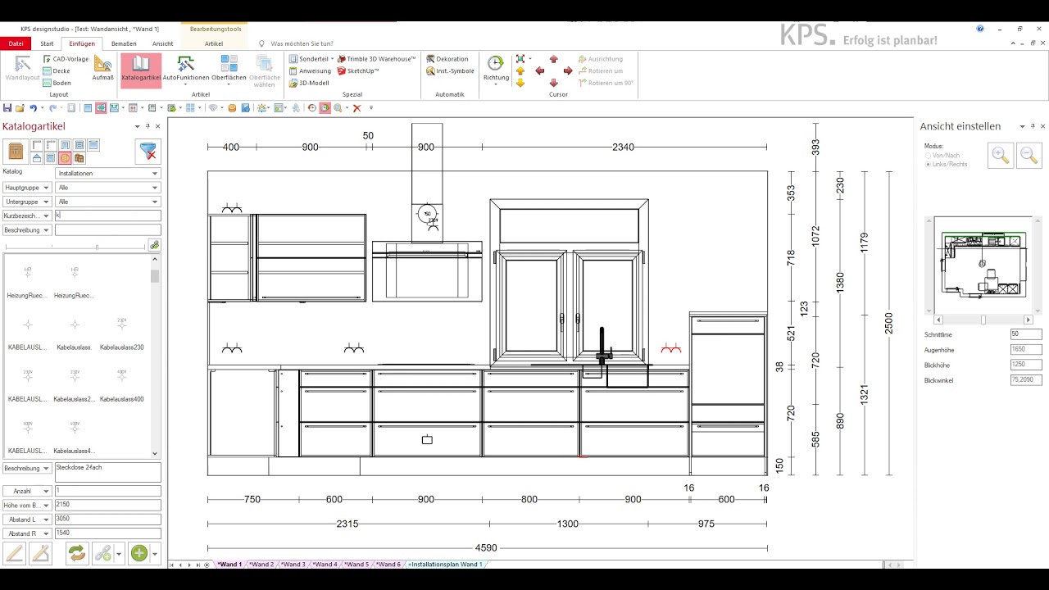Move the cursor up with red arrow
Screen dimensions: 1049x590
[x=554, y=59]
